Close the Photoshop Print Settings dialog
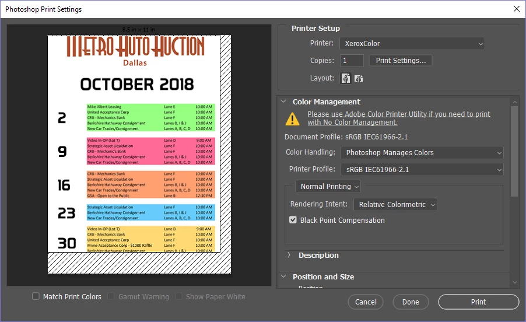Image resolution: width=526 pixels, height=322 pixels. pos(517,9)
